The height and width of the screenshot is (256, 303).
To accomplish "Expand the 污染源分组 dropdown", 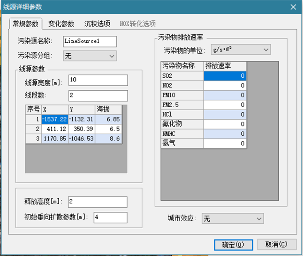I will point(90,56).
